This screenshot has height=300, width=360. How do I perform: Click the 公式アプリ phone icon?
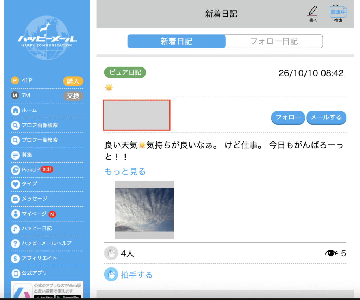coord(15,273)
